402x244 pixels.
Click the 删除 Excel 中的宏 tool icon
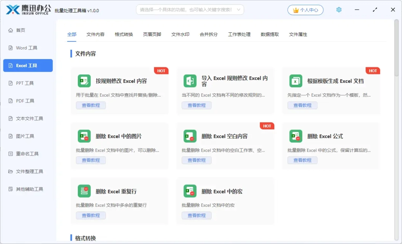[190, 191]
